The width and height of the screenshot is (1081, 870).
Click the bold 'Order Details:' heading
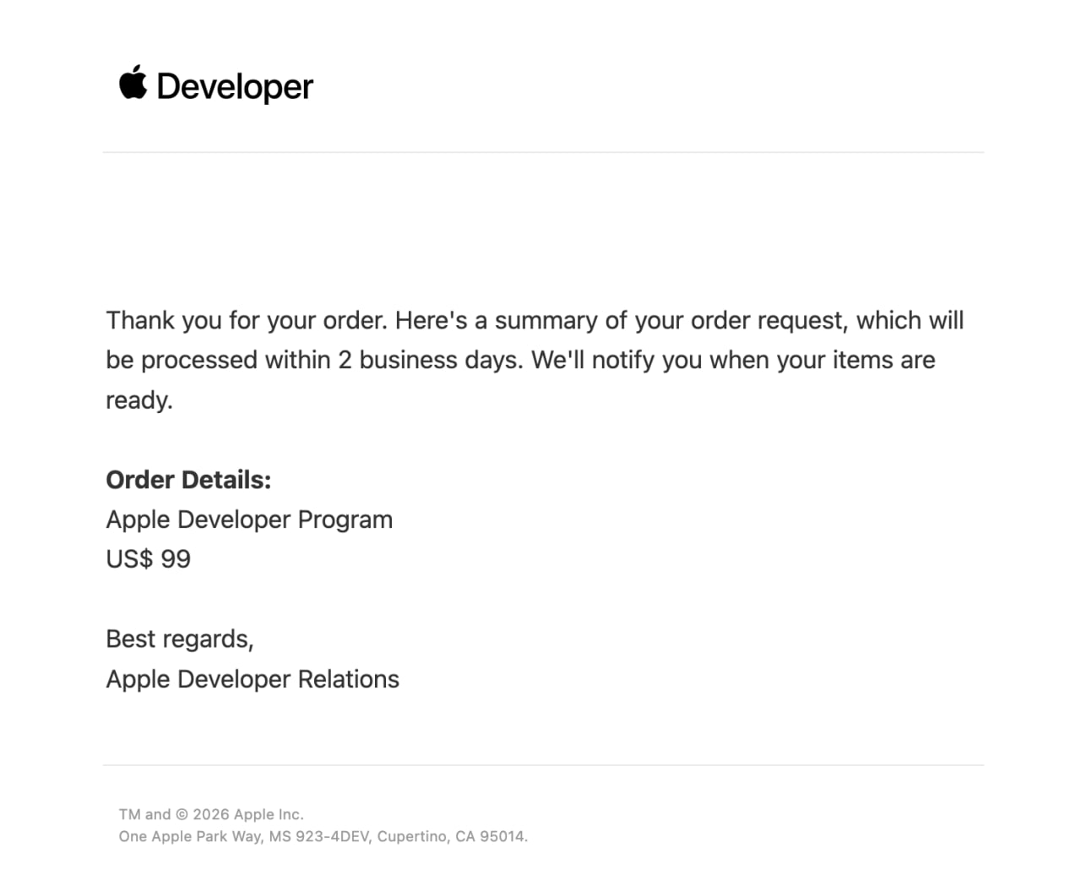pyautogui.click(x=188, y=480)
